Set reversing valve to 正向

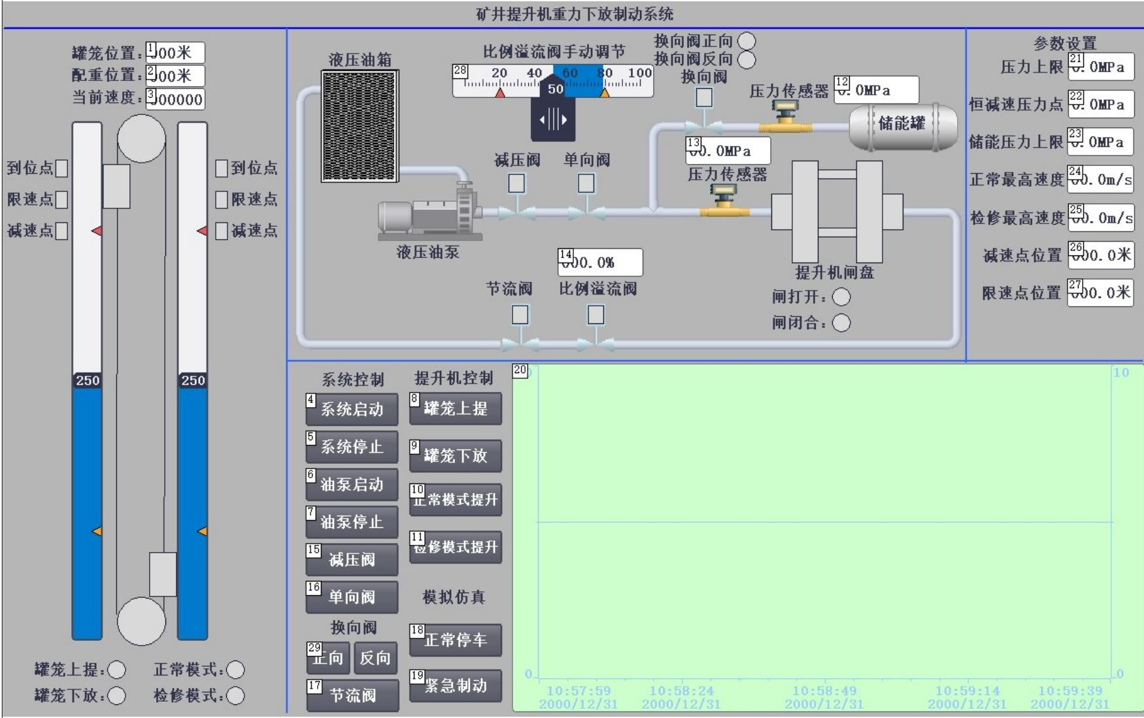328,658
